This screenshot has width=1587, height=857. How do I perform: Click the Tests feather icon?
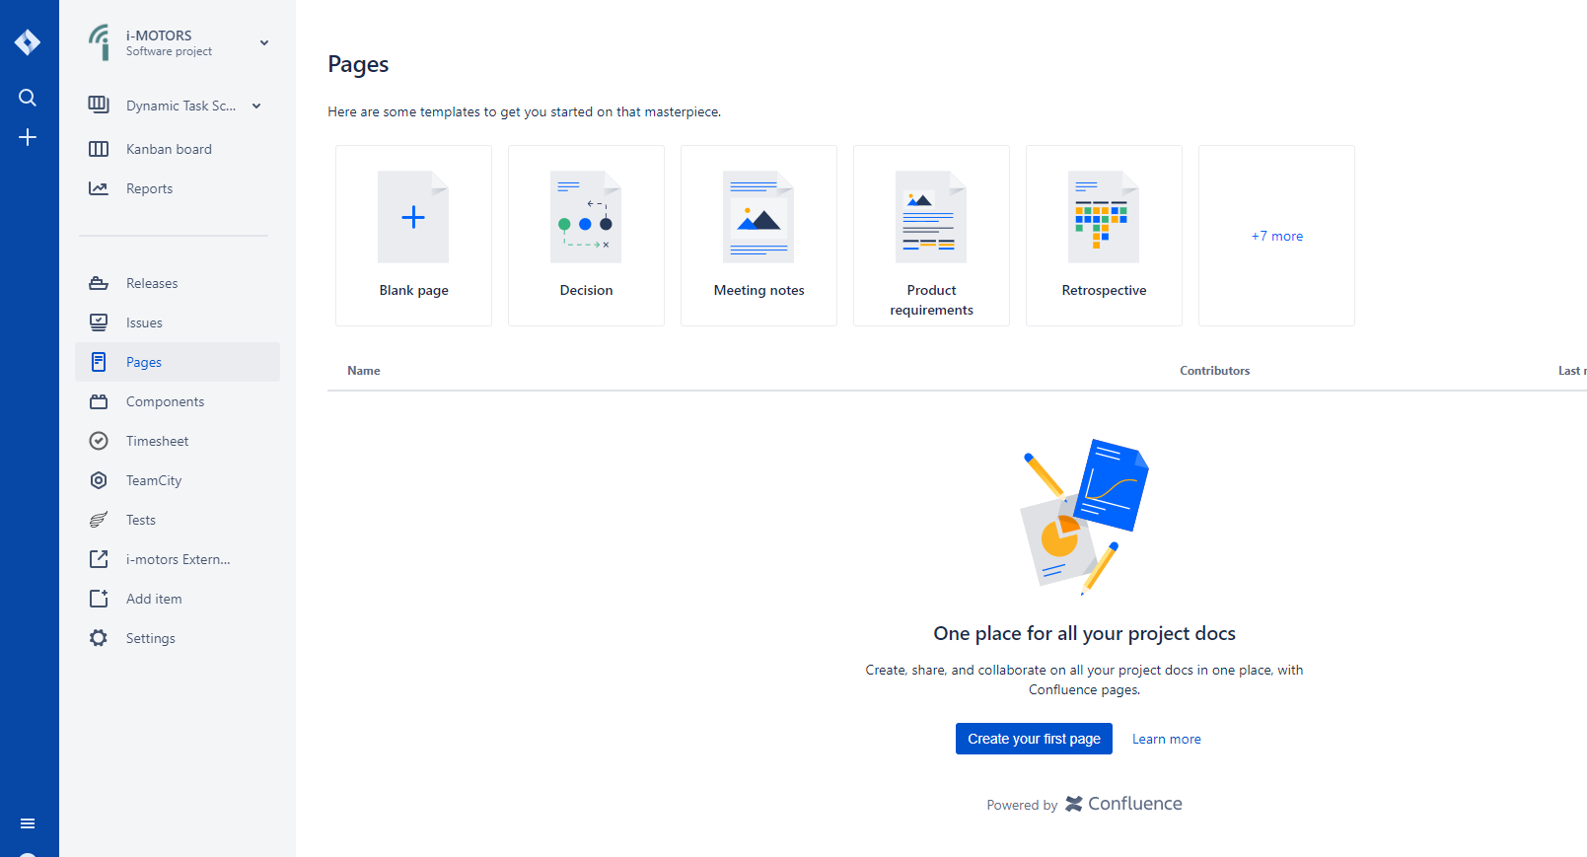click(99, 520)
